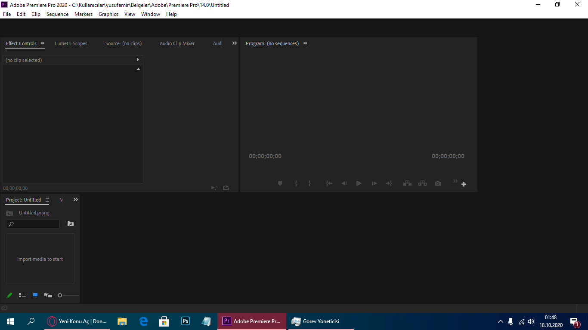Screen dimensions: 588x330
Task: Open Photoshop from the taskbar
Action: (x=186, y=321)
